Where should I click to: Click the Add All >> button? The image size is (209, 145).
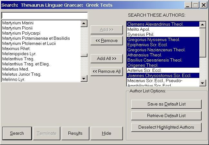point(107,58)
